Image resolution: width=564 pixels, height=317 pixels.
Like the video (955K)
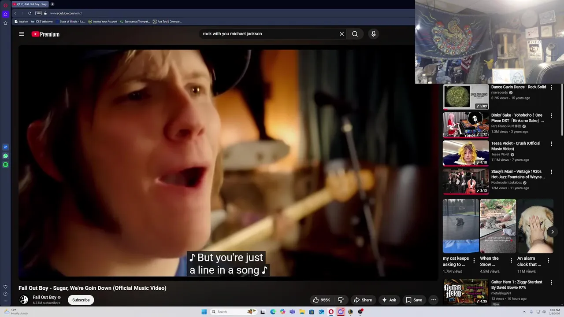322,300
